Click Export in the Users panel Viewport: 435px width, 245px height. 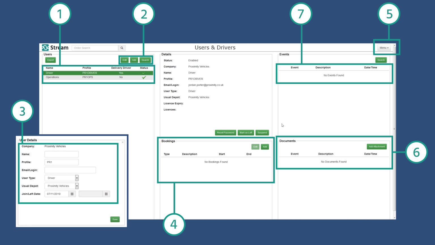[50, 60]
